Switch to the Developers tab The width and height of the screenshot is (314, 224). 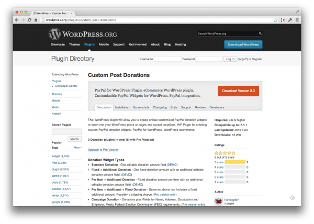[217, 107]
